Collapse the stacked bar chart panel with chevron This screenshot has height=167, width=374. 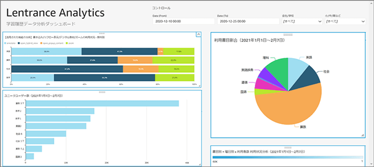click(198, 35)
